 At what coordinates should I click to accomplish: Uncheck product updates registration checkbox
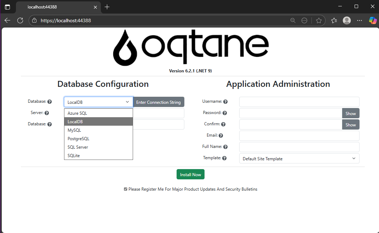point(126,189)
